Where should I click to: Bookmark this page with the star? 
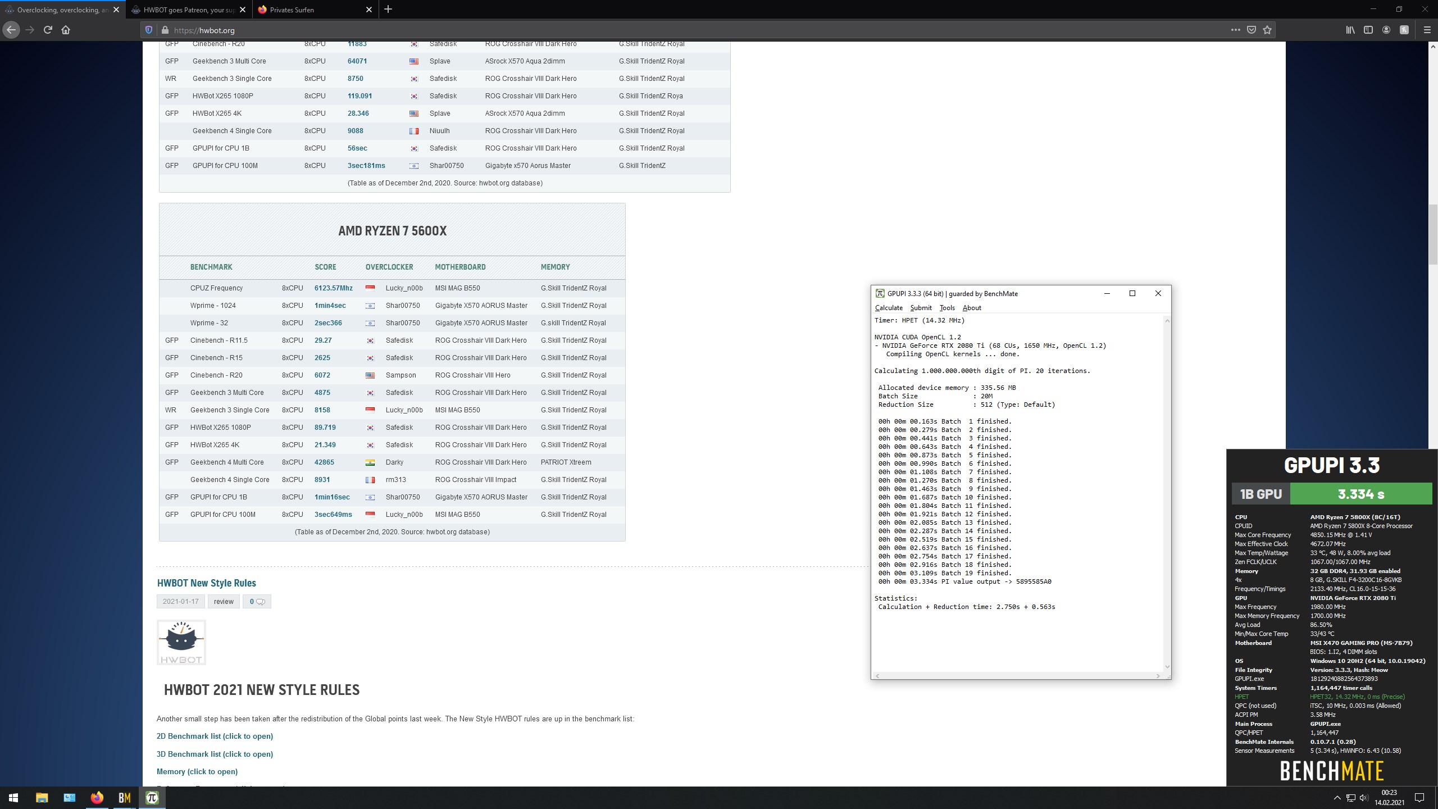[x=1267, y=30]
